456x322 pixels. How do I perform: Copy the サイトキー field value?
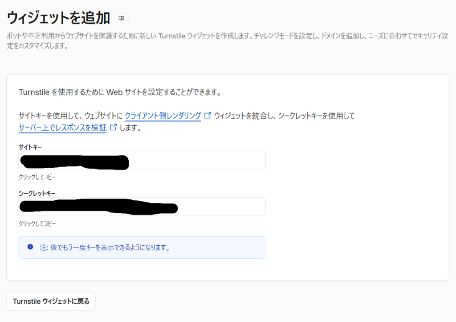pyautogui.click(x=142, y=160)
